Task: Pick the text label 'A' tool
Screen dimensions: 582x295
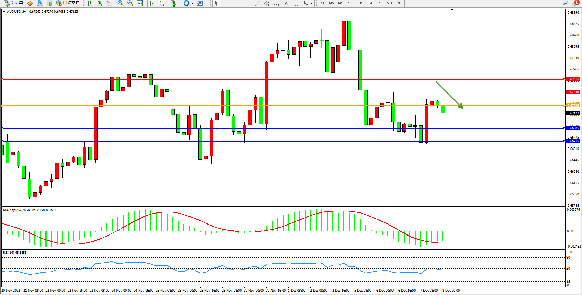Action: click(x=286, y=3)
